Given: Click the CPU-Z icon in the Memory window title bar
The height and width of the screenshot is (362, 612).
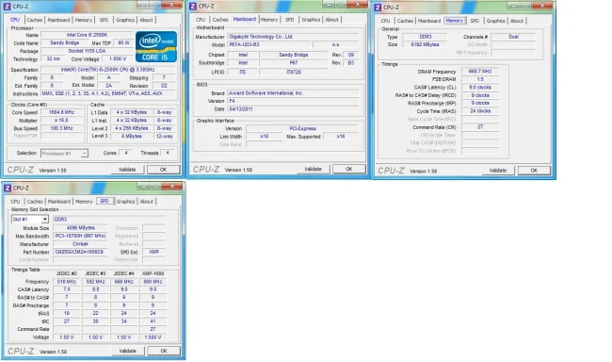Looking at the screenshot, I should pyautogui.click(x=378, y=8).
